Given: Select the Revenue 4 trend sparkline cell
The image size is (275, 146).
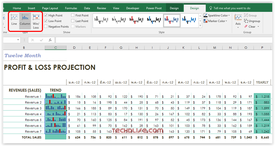Looking at the screenshot, I should pyautogui.click(x=56, y=113).
